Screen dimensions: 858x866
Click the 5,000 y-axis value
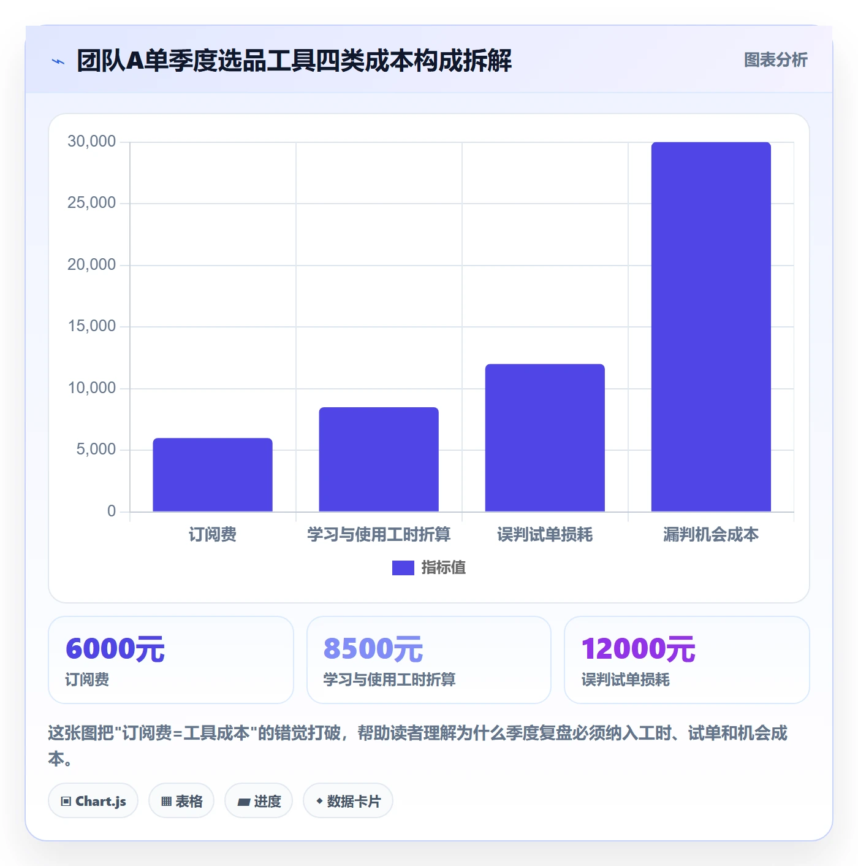coord(96,450)
